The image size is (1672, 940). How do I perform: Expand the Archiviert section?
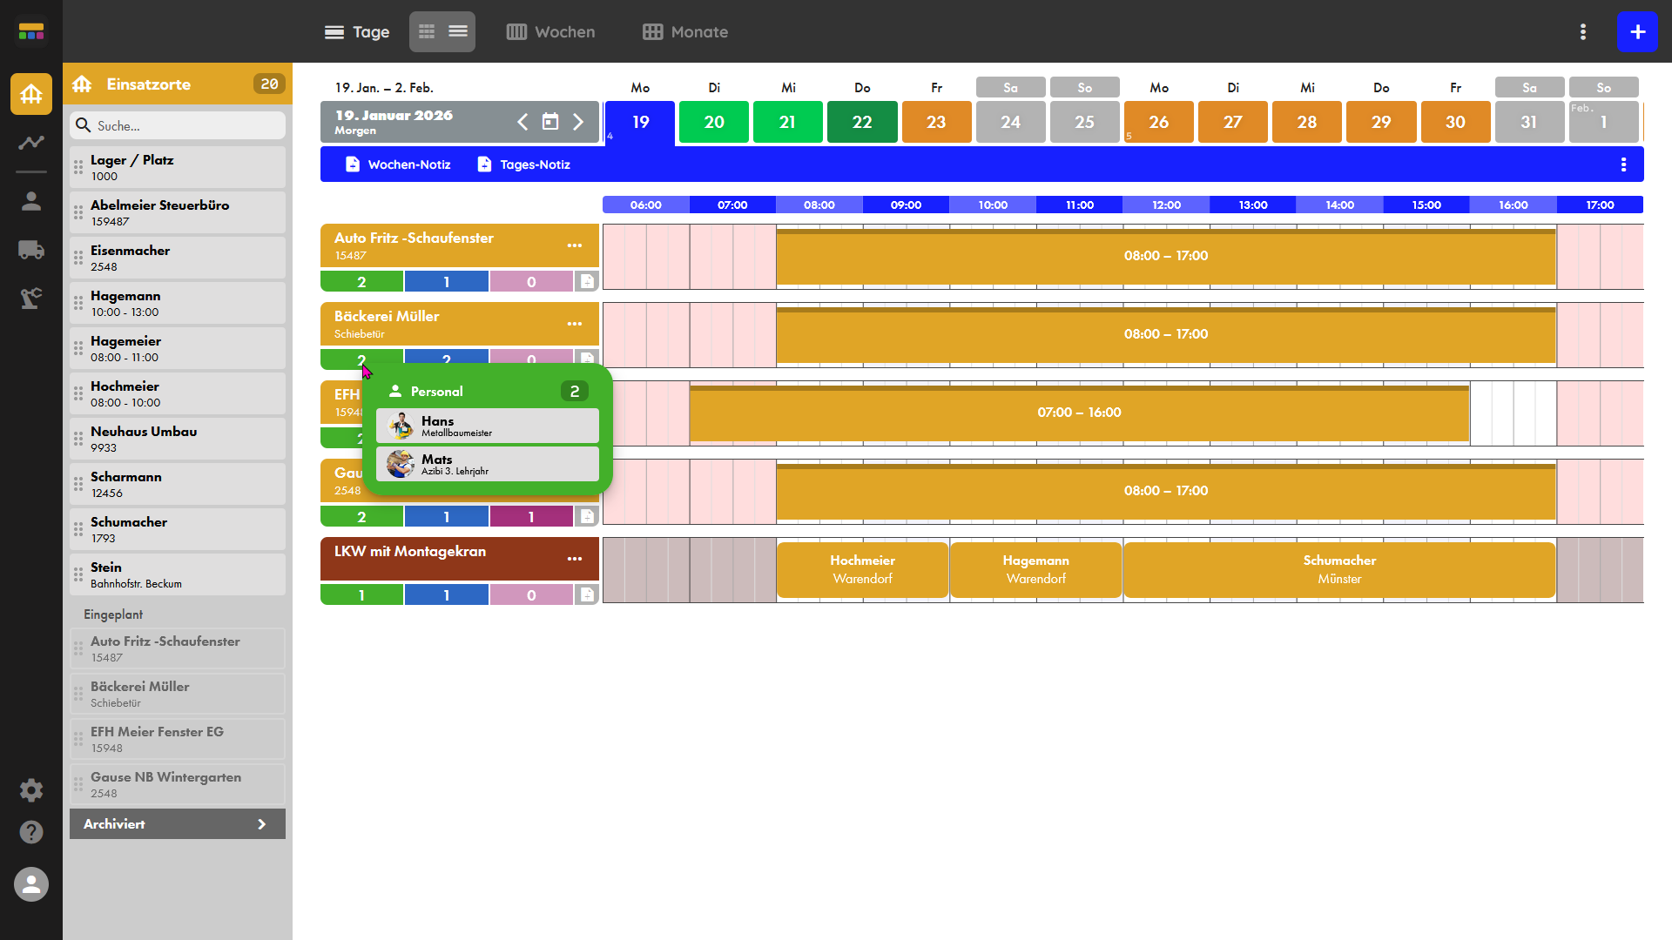click(x=178, y=824)
